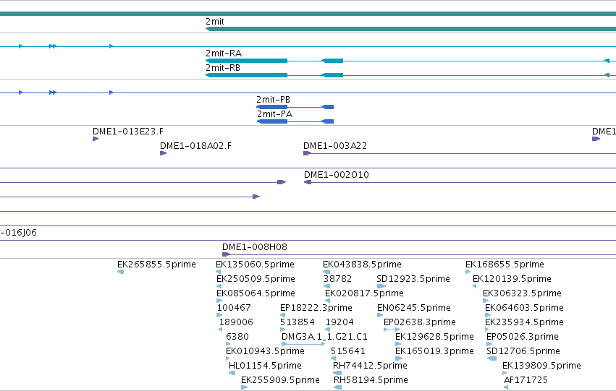
Task: Select EK306323.5prime EST label
Action: tap(522, 293)
